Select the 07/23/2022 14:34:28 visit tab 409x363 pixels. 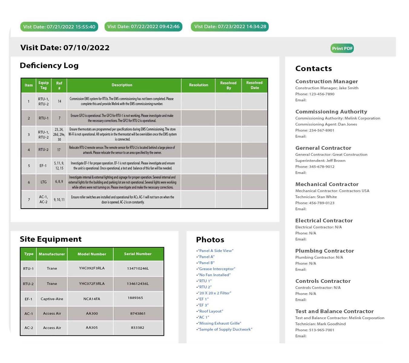click(230, 27)
